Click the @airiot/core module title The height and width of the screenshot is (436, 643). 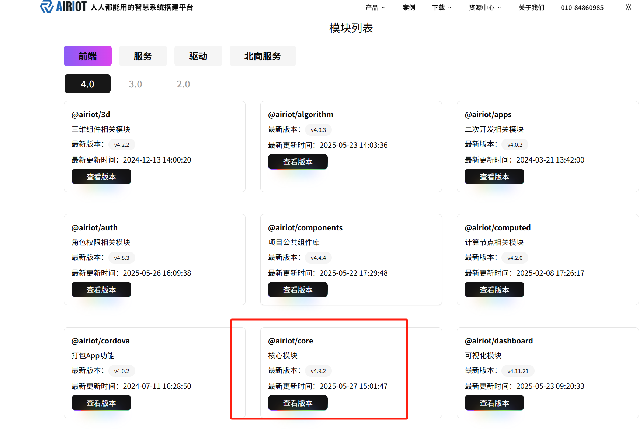(291, 341)
